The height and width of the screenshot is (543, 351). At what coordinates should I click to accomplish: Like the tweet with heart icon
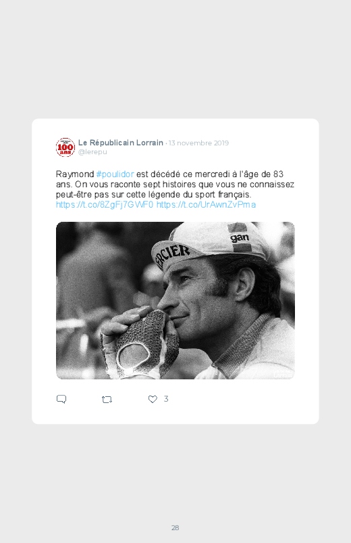click(153, 399)
